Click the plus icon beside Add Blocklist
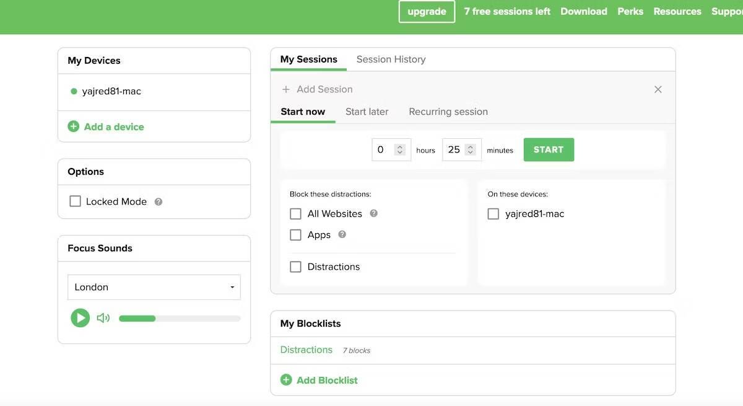This screenshot has width=743, height=406. (x=286, y=380)
